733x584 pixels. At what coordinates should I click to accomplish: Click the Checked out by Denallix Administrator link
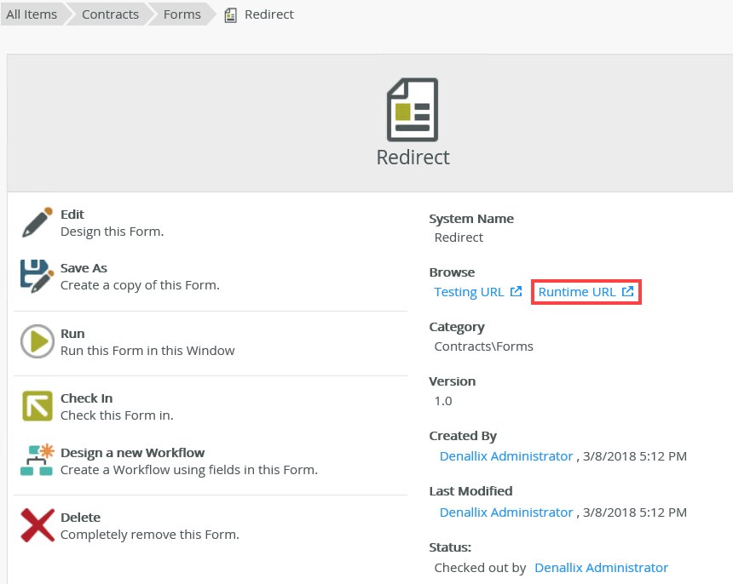point(601,568)
